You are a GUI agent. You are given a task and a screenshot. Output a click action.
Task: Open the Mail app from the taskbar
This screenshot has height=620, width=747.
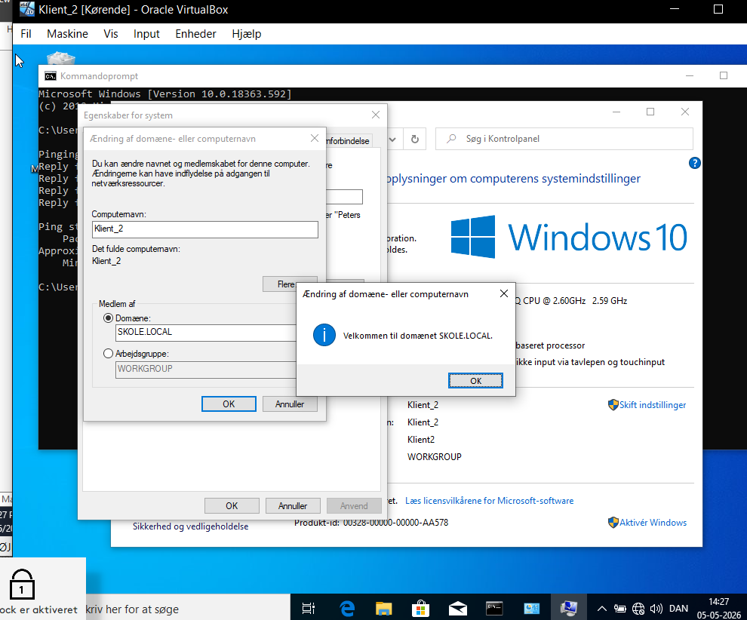pos(457,608)
